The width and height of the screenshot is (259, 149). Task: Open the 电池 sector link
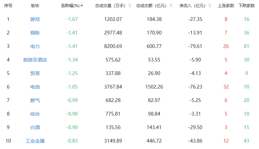click(x=35, y=87)
